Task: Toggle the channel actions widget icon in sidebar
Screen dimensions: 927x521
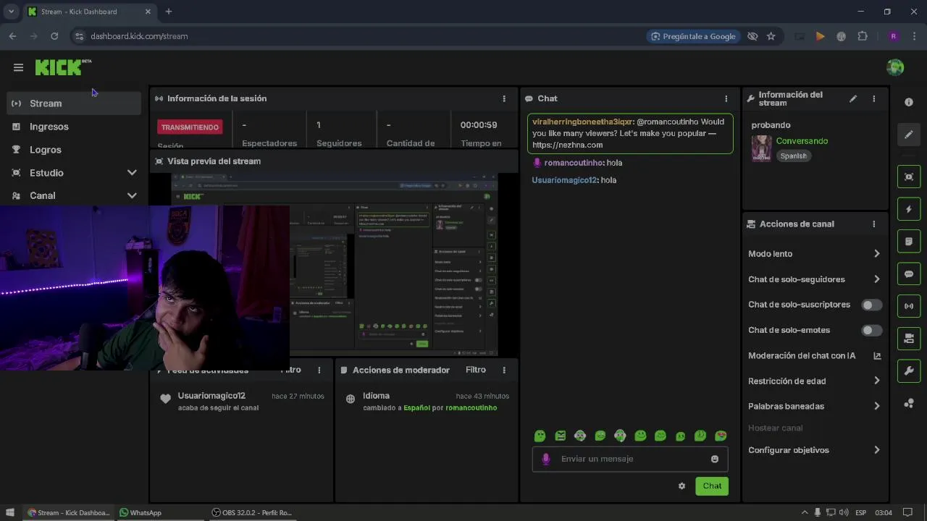Action: click(909, 338)
